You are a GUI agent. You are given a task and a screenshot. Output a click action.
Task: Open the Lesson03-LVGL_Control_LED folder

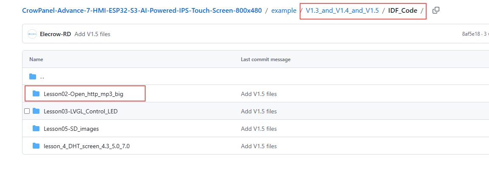pyautogui.click(x=81, y=111)
